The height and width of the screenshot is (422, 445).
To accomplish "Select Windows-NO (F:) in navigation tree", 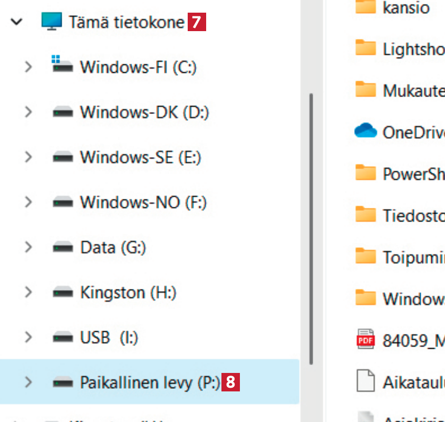I will (142, 202).
